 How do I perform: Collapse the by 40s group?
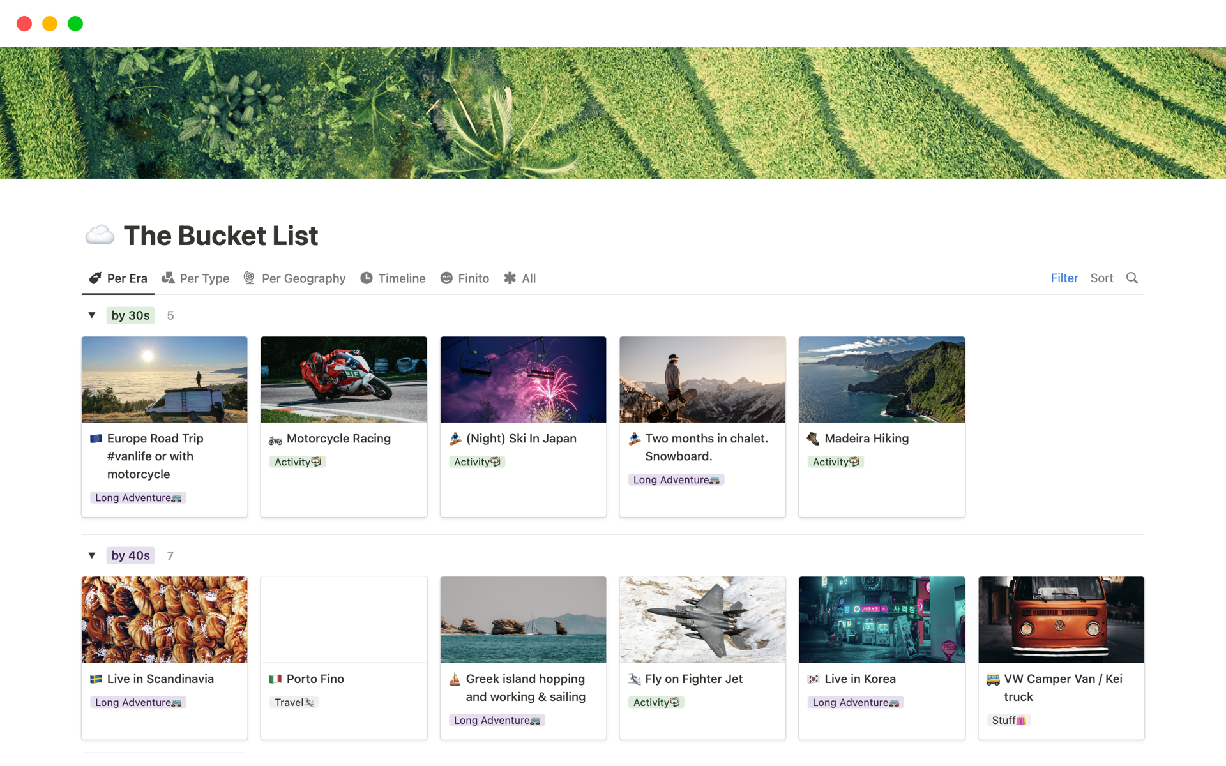(92, 555)
